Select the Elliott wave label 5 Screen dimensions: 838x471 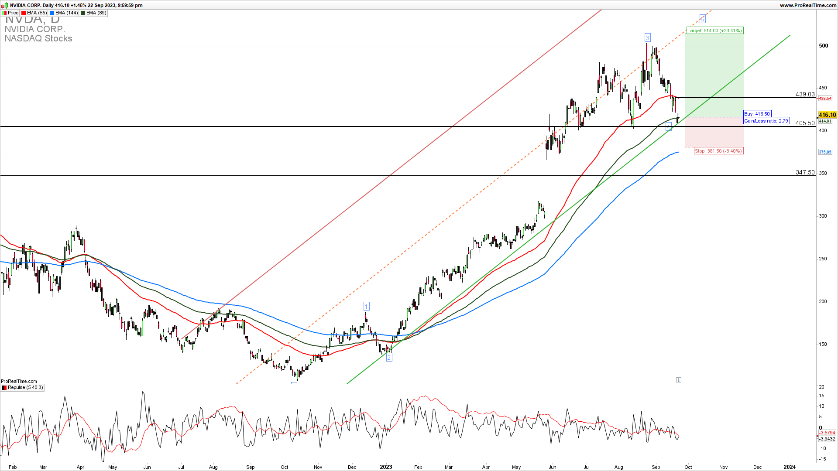702,19
